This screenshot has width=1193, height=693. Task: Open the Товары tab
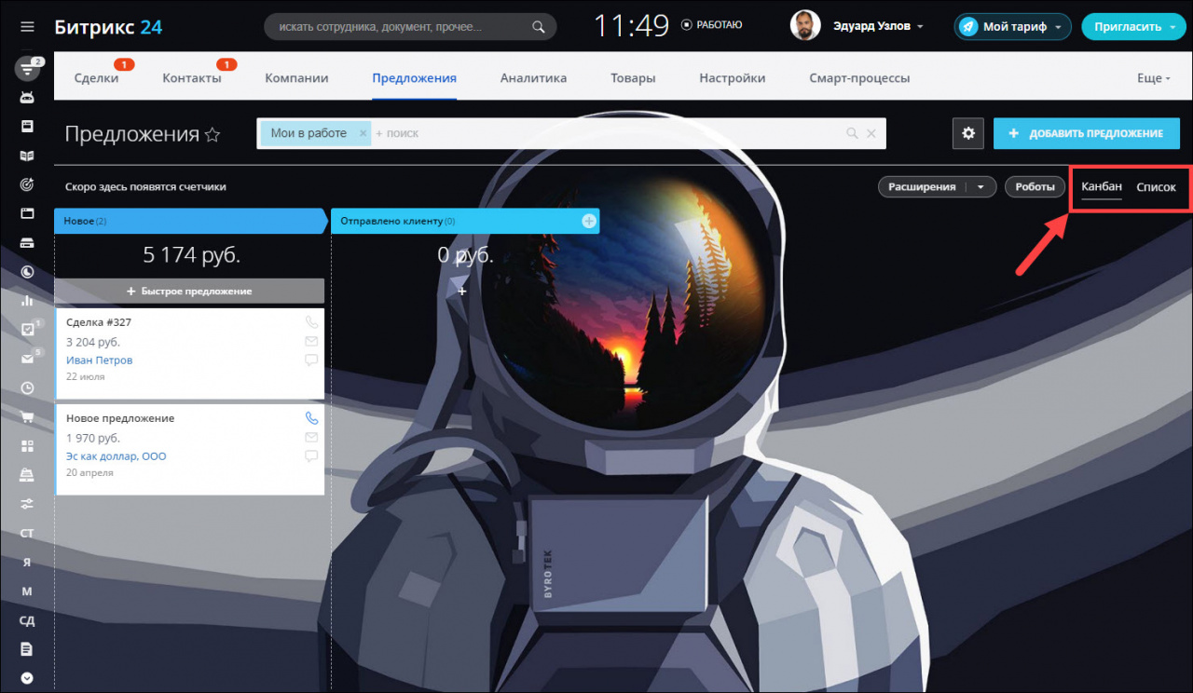tap(633, 78)
